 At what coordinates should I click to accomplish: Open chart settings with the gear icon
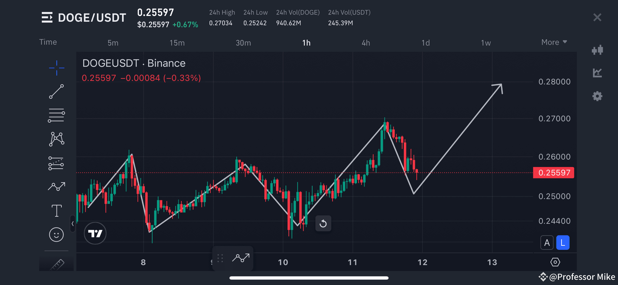click(598, 96)
